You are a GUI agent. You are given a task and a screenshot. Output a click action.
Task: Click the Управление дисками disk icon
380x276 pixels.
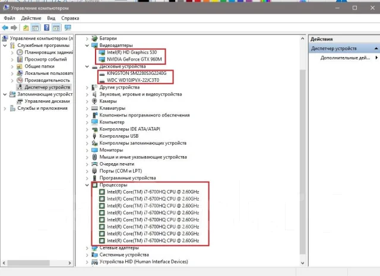20,101
